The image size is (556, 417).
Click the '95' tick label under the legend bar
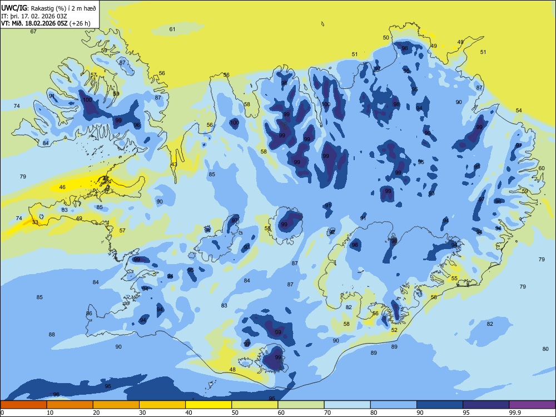(466, 413)
